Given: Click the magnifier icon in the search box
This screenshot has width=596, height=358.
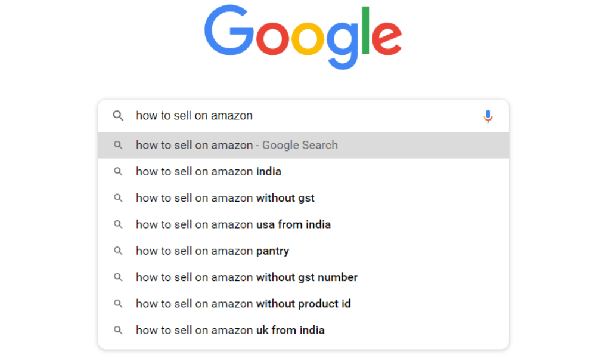Looking at the screenshot, I should [x=118, y=116].
